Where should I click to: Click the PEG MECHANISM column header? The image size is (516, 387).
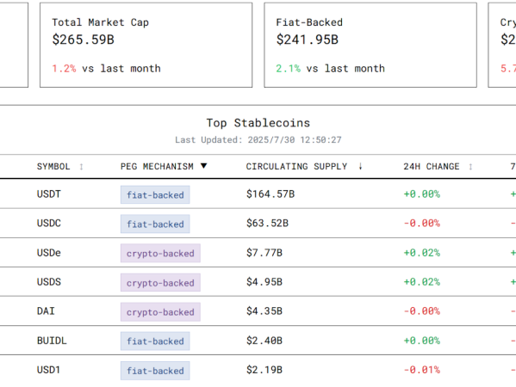(157, 167)
